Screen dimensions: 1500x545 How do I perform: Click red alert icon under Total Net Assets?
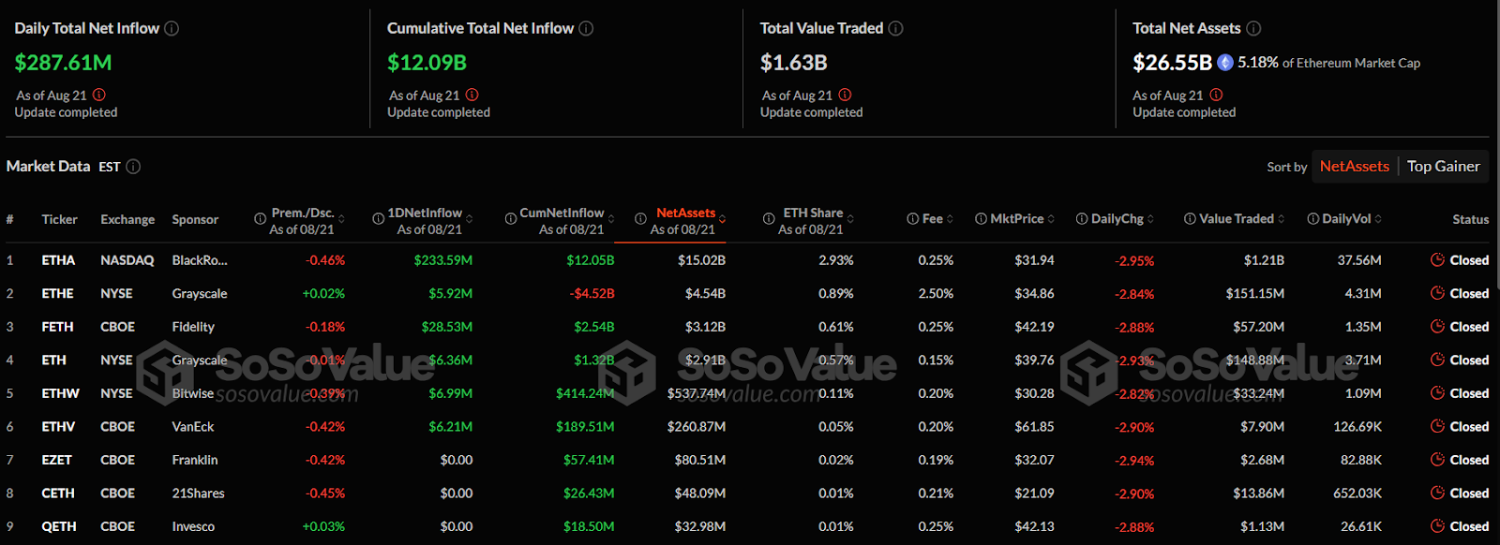tap(1216, 95)
